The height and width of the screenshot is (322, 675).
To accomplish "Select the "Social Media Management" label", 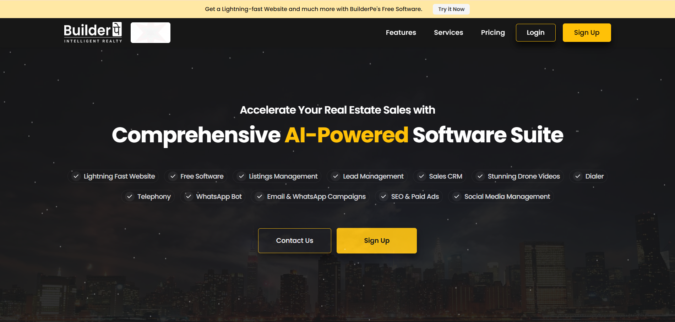I will (x=507, y=197).
